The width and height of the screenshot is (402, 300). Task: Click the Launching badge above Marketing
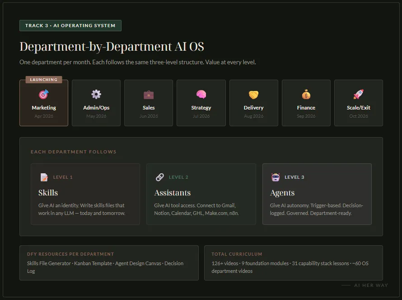pyautogui.click(x=44, y=80)
